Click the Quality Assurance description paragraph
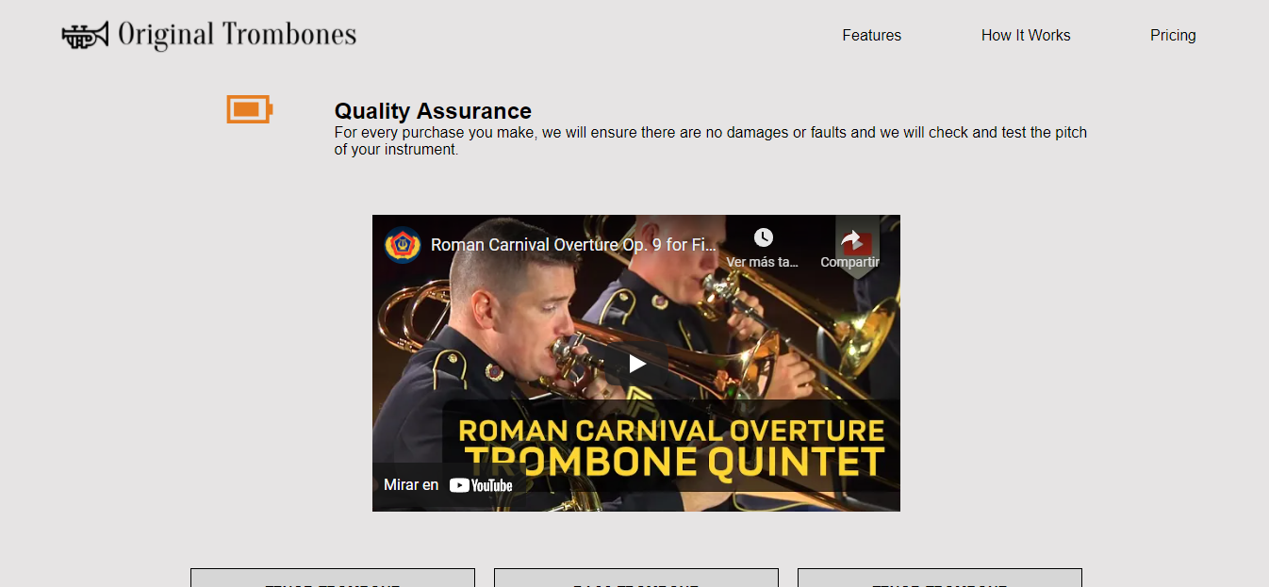Viewport: 1269px width, 587px height. 711,140
